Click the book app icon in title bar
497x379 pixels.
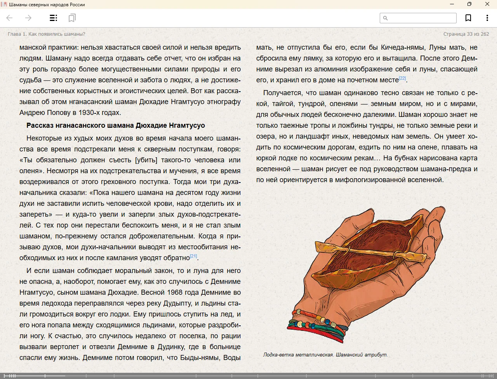(x=4, y=4)
